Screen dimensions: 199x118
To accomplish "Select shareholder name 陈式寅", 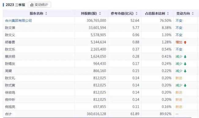I will click(x=10, y=85).
